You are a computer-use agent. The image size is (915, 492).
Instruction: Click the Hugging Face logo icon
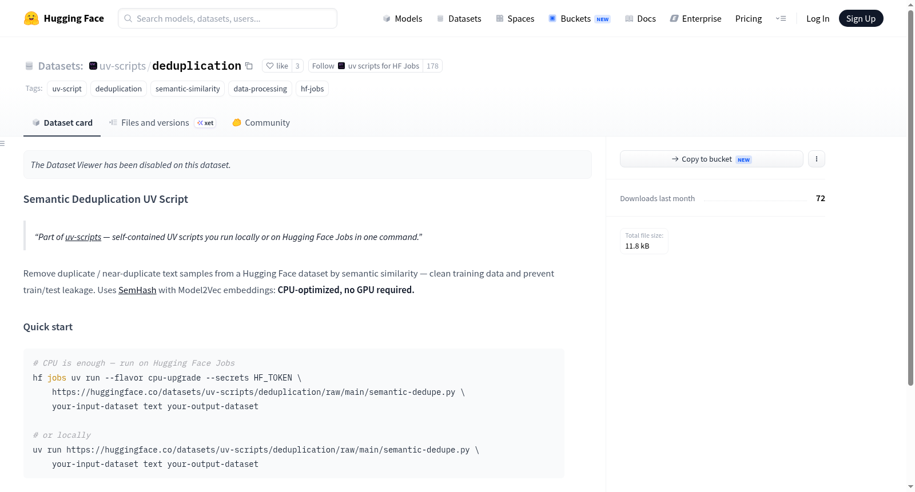pos(31,18)
